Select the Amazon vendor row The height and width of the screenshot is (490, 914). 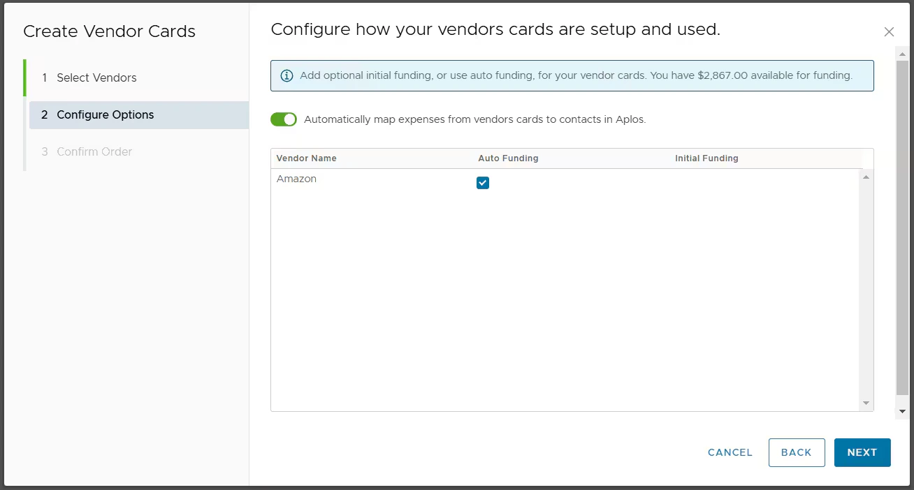pos(297,179)
